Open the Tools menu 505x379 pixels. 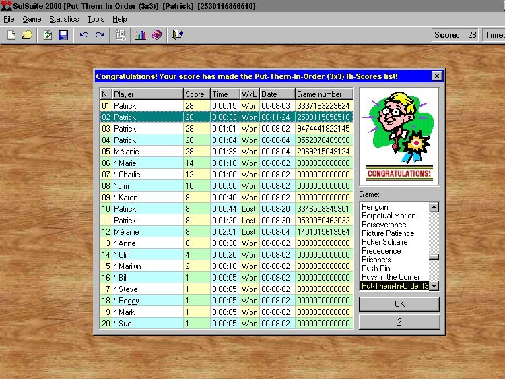[x=96, y=19]
